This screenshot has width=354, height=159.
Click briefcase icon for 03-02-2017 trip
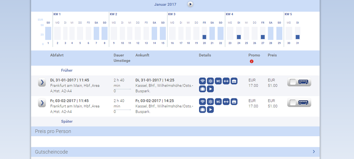[234, 102]
